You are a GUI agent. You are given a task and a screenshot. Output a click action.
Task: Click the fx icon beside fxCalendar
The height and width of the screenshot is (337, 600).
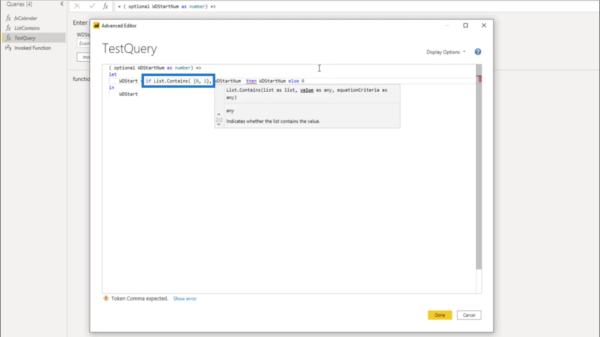(x=8, y=18)
